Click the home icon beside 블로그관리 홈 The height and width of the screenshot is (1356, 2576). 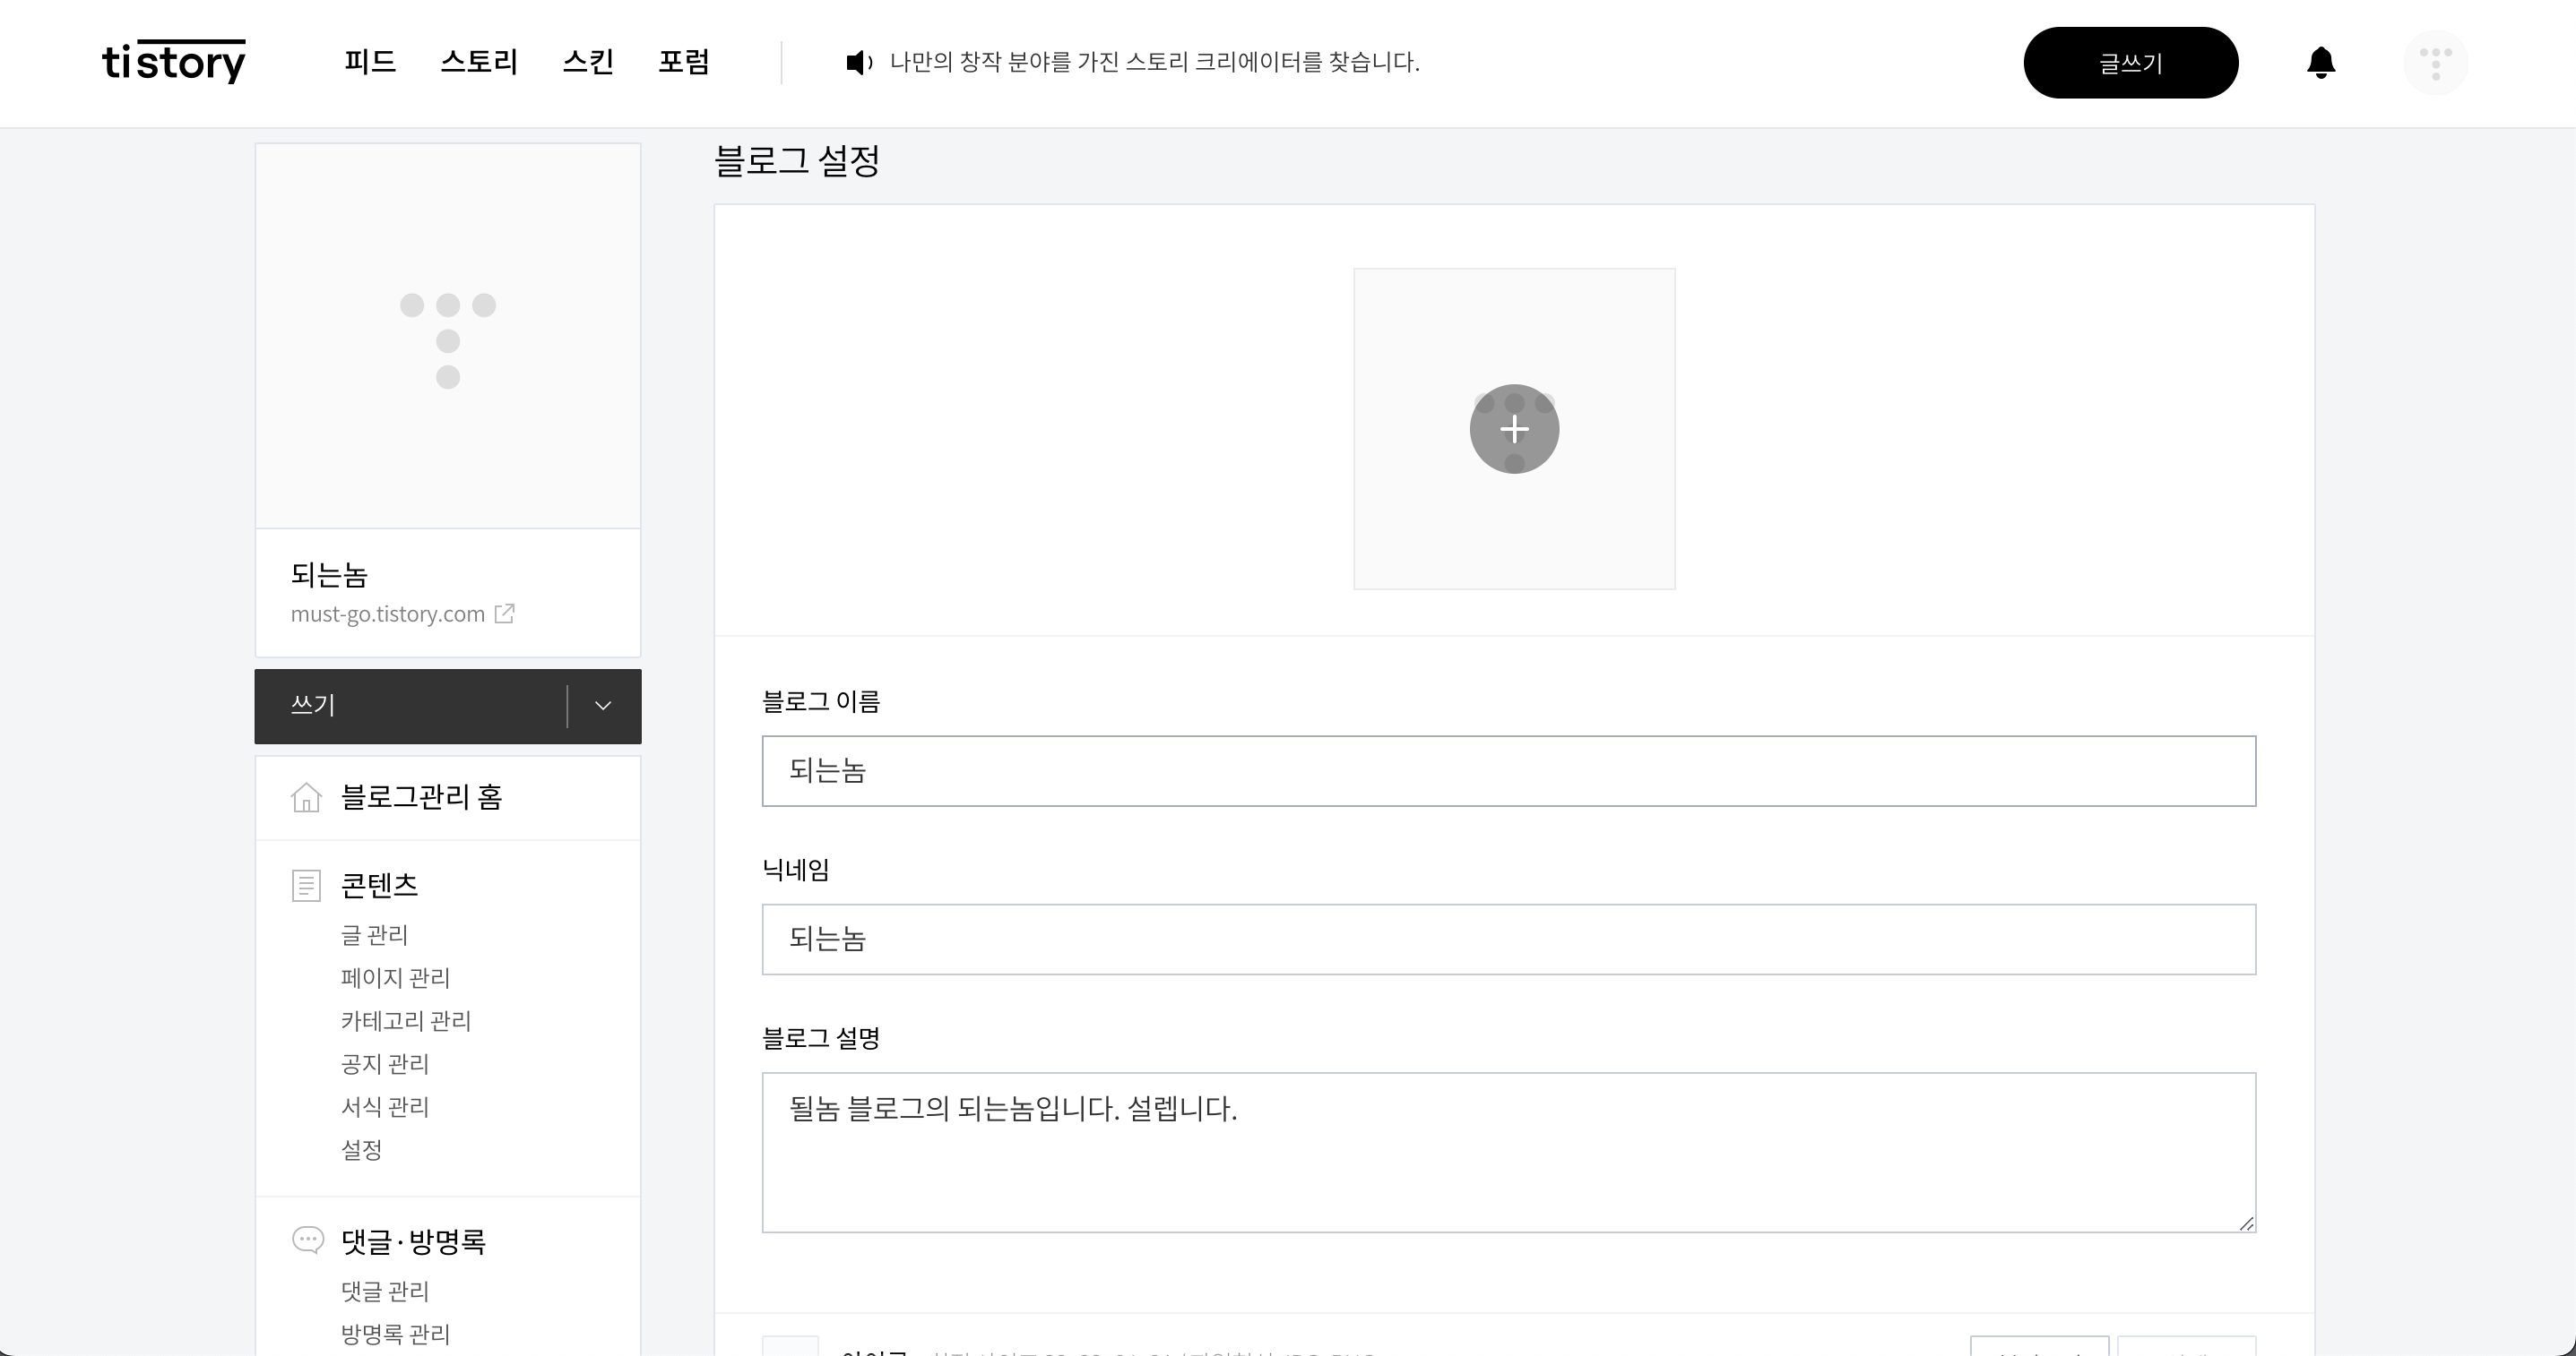click(306, 797)
